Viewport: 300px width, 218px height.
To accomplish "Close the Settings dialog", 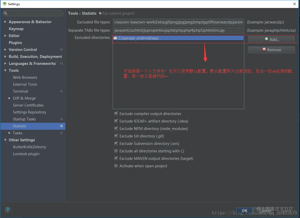I will click(x=294, y=4).
